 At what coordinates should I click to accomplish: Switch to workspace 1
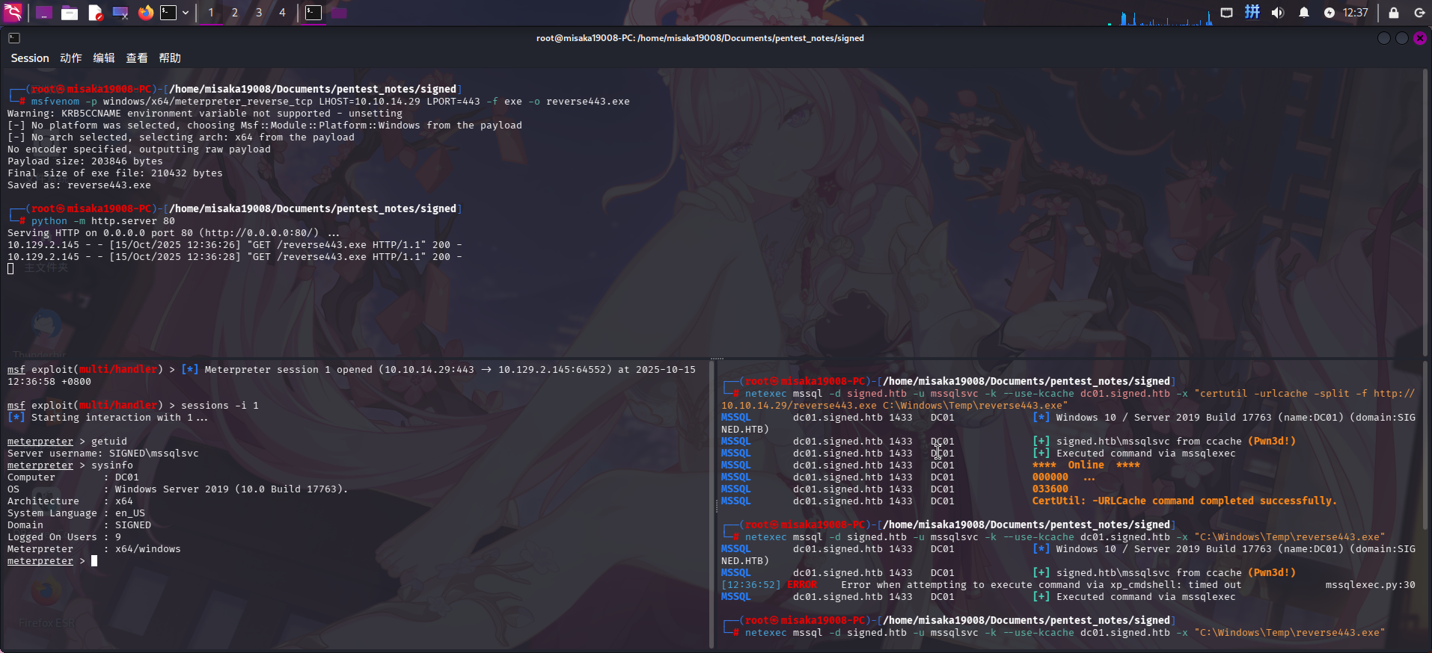coord(211,13)
